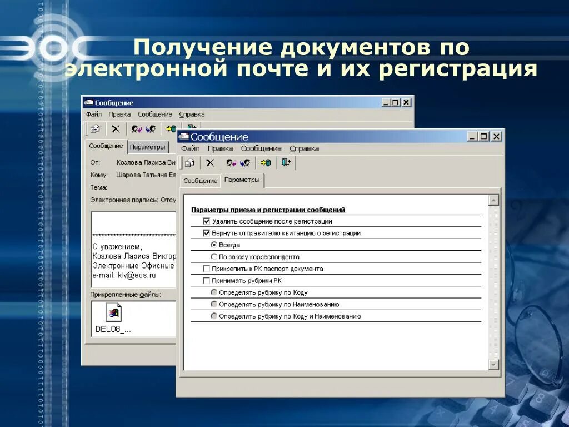Minimize the front 'Сообщение' window
Screen dimensions: 569x427
tap(472, 137)
